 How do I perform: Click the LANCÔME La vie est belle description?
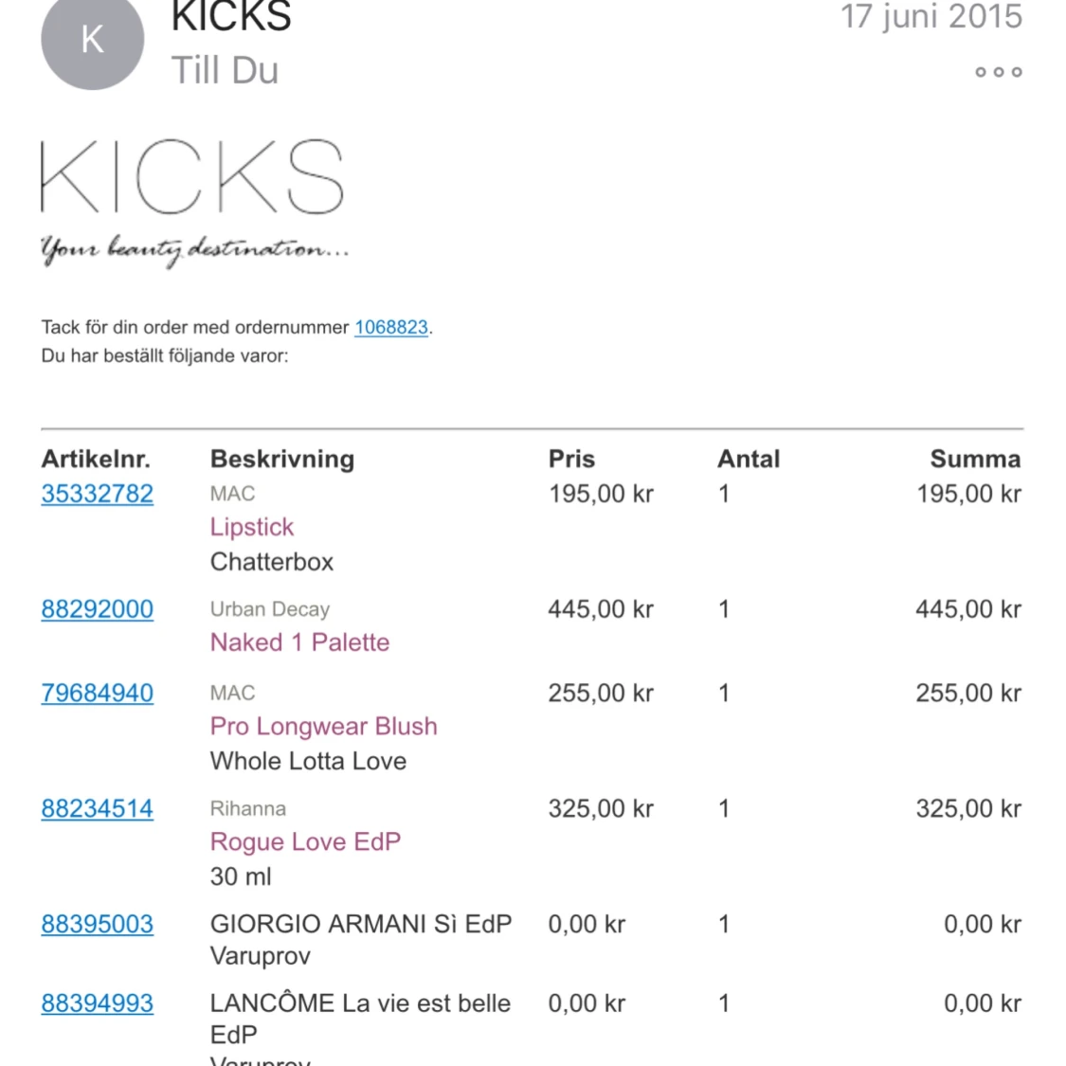360,1003
